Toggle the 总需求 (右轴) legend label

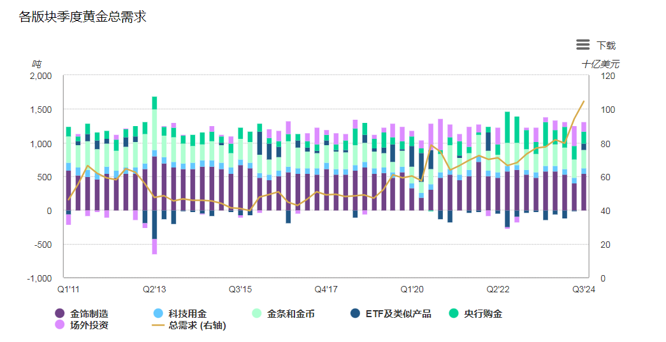tap(198, 325)
